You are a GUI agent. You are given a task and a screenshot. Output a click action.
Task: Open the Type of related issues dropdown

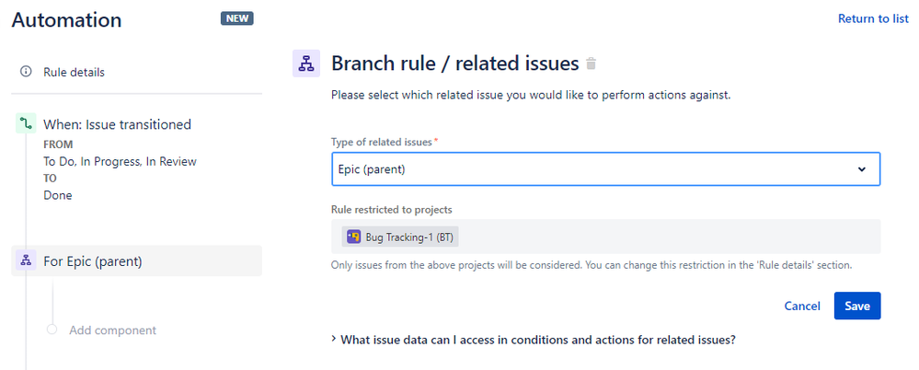click(605, 169)
